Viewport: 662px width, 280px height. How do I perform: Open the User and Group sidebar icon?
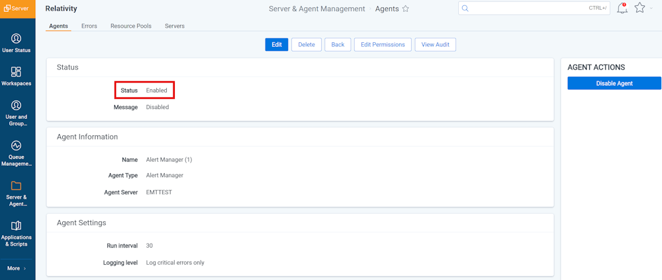(x=16, y=105)
